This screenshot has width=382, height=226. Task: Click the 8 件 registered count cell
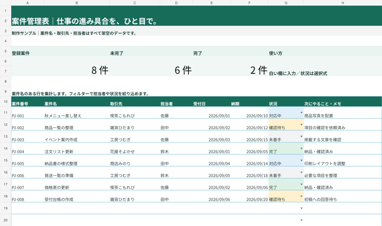(x=60, y=66)
